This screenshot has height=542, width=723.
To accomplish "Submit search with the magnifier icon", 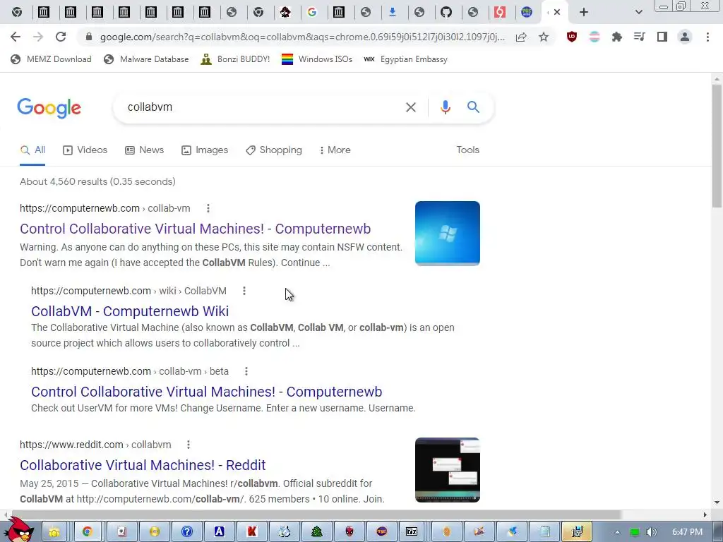I will pyautogui.click(x=473, y=107).
